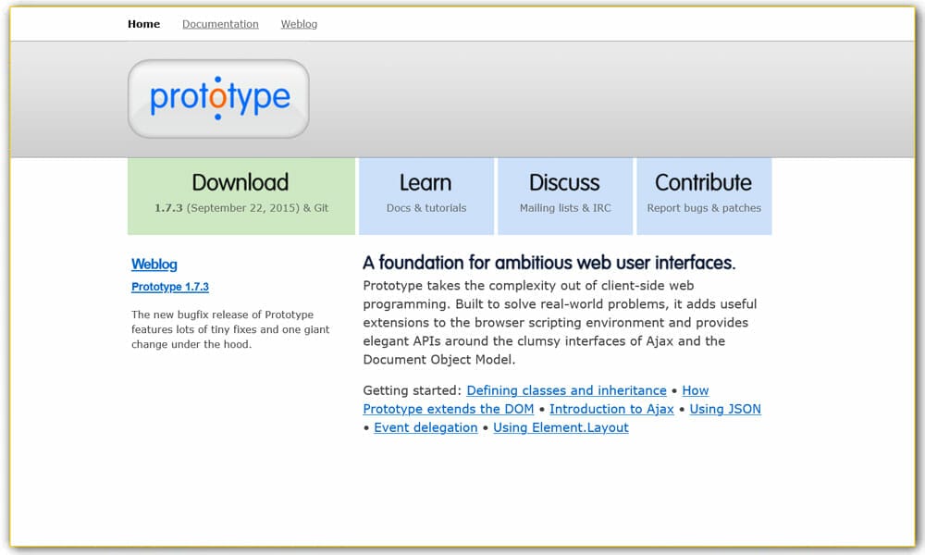Open the Prototype 1.7.3 release post

169,287
